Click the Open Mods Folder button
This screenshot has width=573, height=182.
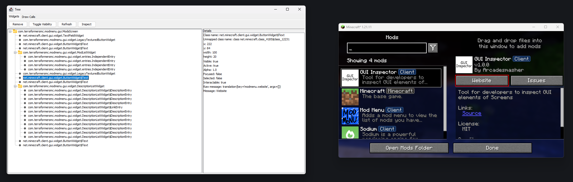[x=409, y=148]
